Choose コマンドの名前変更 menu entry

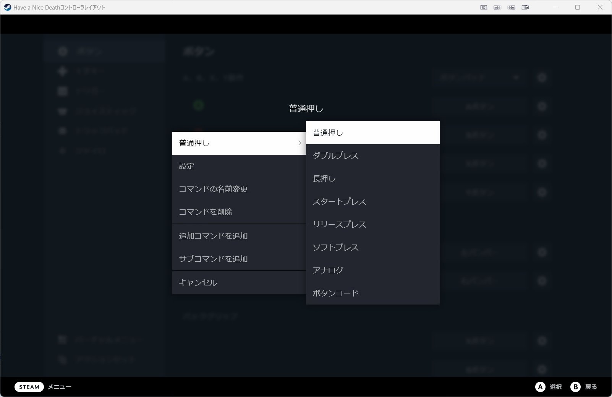tap(239, 189)
